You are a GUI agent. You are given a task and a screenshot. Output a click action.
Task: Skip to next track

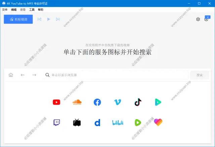[58, 19]
